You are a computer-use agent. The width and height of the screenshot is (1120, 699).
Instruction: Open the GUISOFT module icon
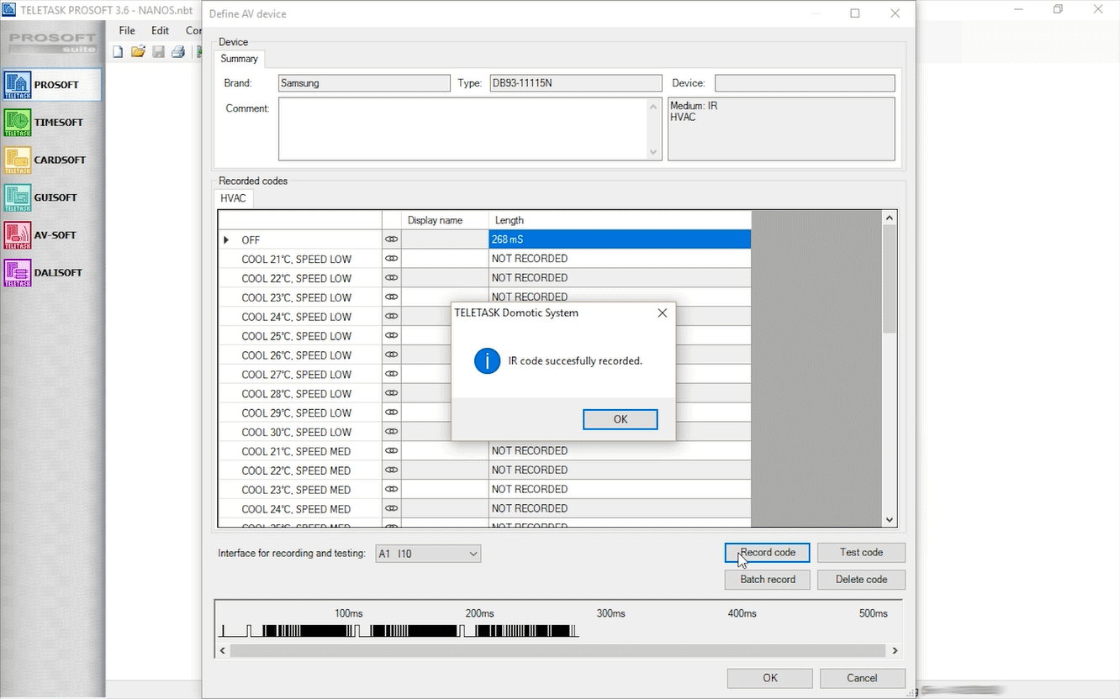tap(18, 198)
